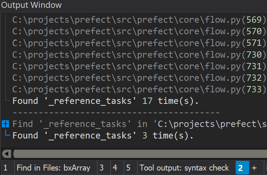Open the Find in Files: bxArray tab
Screen dimensions: 267x175
[53, 168]
